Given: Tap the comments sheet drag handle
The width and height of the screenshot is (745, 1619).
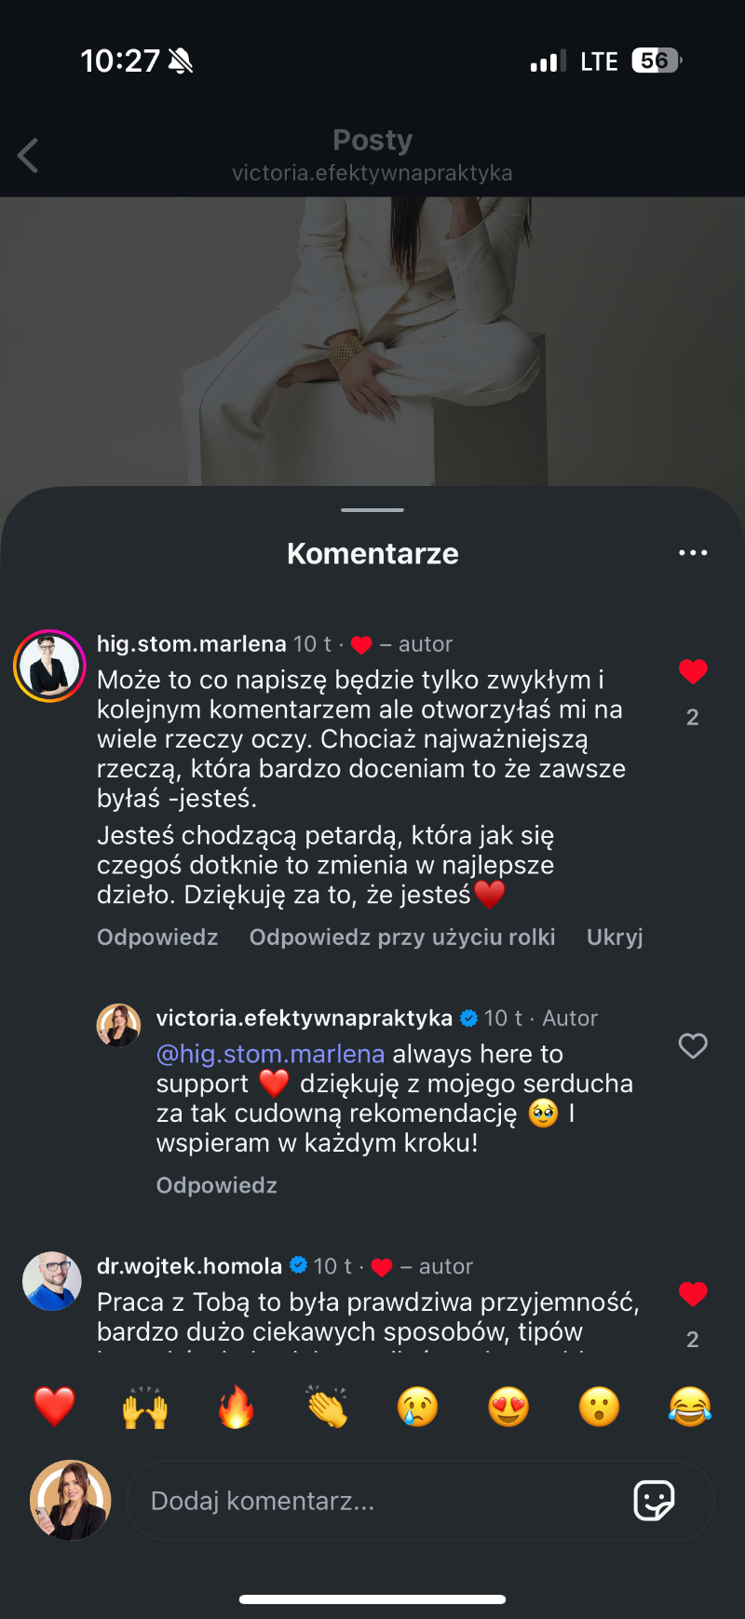Looking at the screenshot, I should point(372,510).
